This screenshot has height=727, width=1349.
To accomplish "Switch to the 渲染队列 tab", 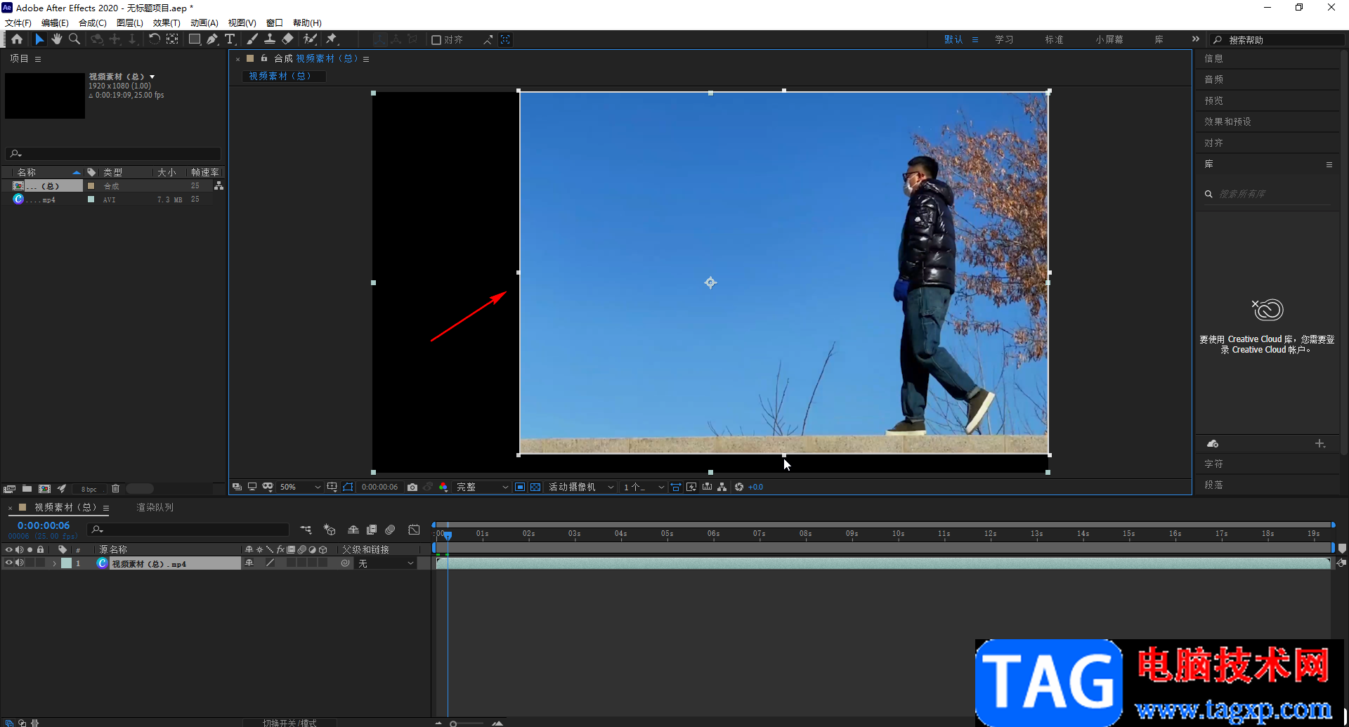I will pyautogui.click(x=155, y=507).
